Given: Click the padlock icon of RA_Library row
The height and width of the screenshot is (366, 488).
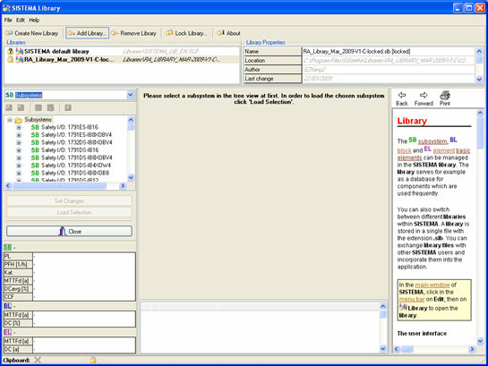Looking at the screenshot, I should click(x=10, y=59).
